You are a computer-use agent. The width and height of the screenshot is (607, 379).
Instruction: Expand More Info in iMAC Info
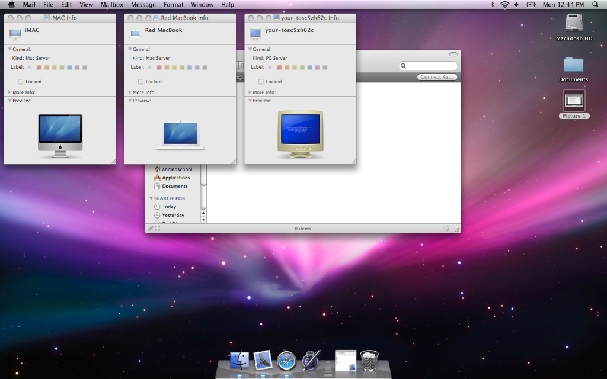[x=10, y=92]
